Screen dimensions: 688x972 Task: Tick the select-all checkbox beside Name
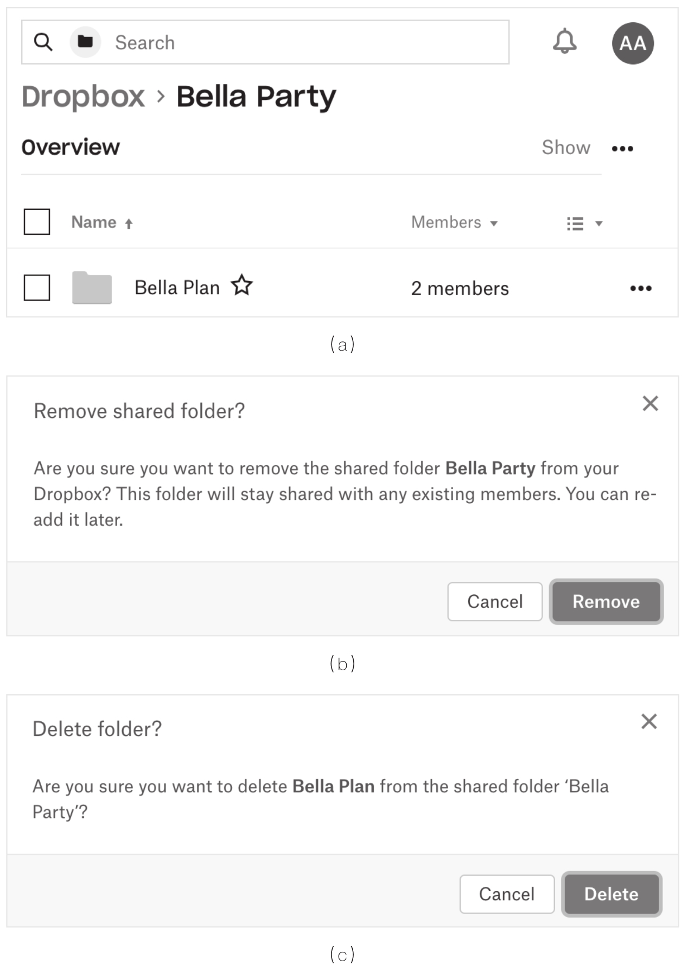(37, 222)
